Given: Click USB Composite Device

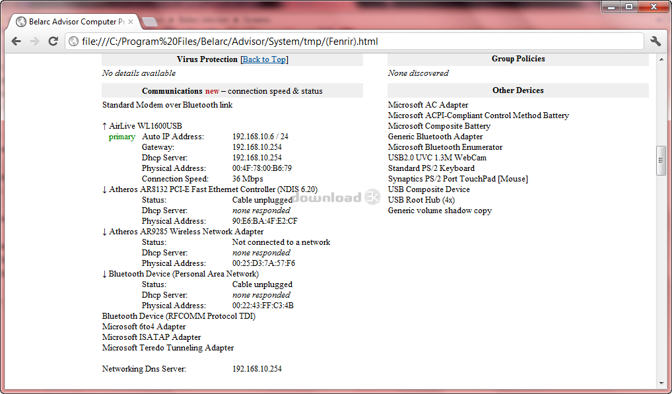Looking at the screenshot, I should pos(428,189).
